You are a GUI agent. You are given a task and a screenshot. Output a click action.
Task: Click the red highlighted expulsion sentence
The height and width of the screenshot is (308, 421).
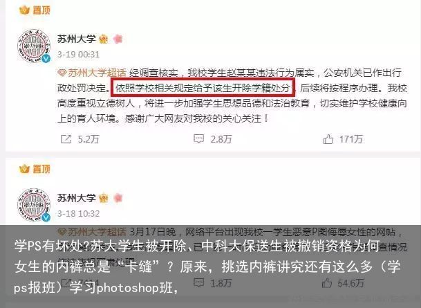point(203,88)
